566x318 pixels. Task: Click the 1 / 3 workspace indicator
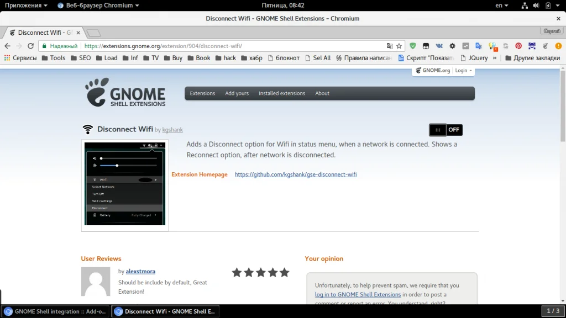pos(553,311)
